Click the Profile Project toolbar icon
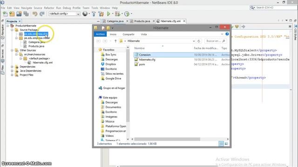 coord(127,14)
